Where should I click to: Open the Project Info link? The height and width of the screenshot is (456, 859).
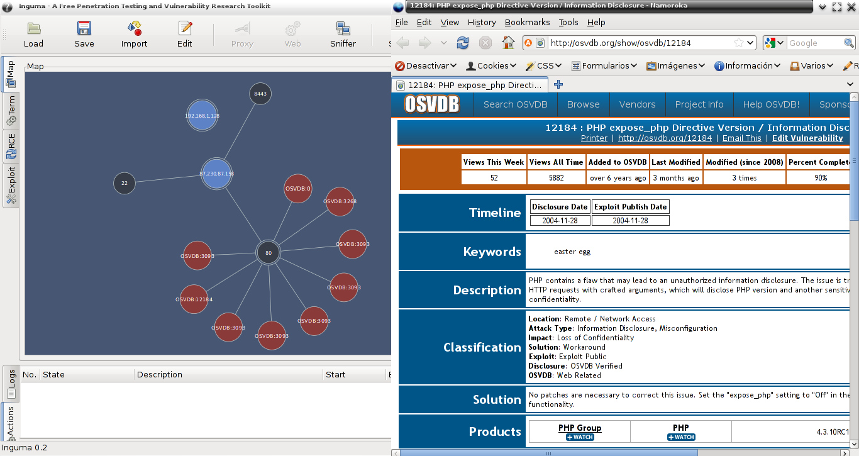[x=699, y=104]
